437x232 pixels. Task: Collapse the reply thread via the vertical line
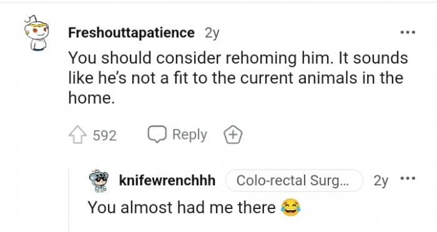pos(69,200)
